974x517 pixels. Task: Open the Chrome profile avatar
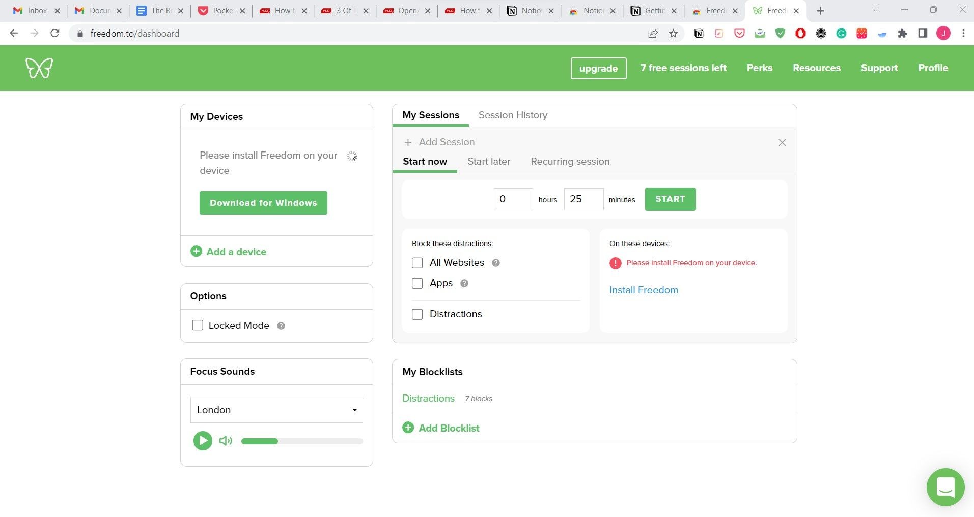(x=943, y=34)
